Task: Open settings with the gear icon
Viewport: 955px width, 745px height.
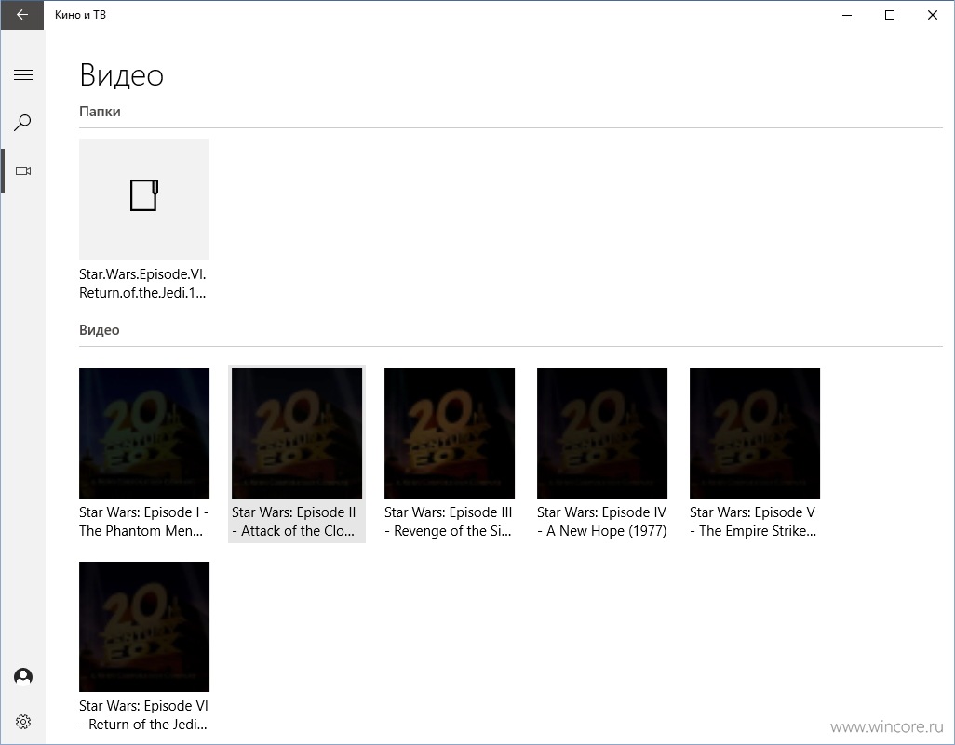Action: pos(23,722)
